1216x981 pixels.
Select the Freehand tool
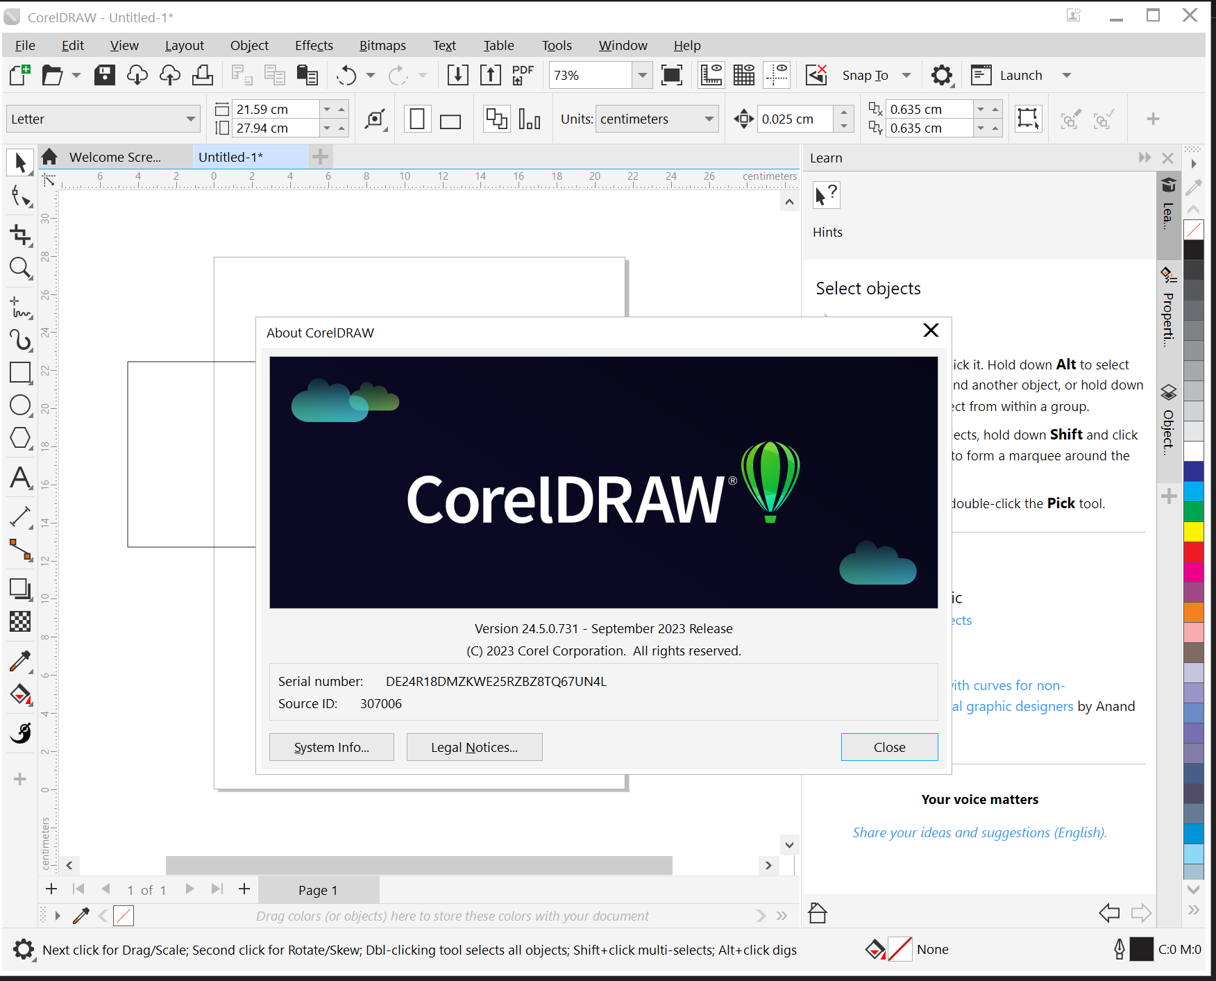click(x=20, y=306)
